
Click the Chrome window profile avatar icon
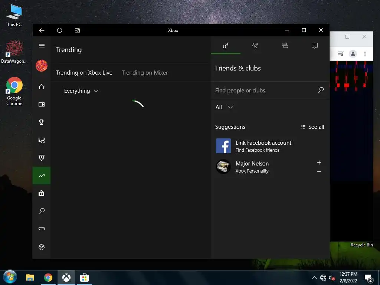[353, 54]
